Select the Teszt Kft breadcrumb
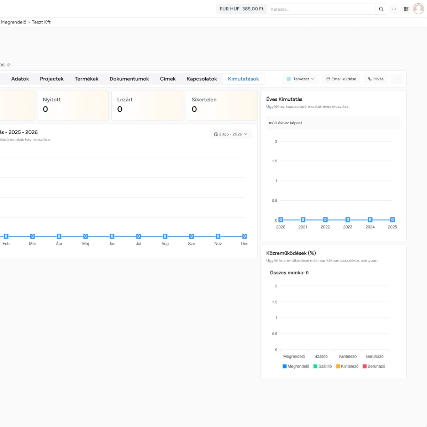The height and width of the screenshot is (427, 427). coord(41,22)
